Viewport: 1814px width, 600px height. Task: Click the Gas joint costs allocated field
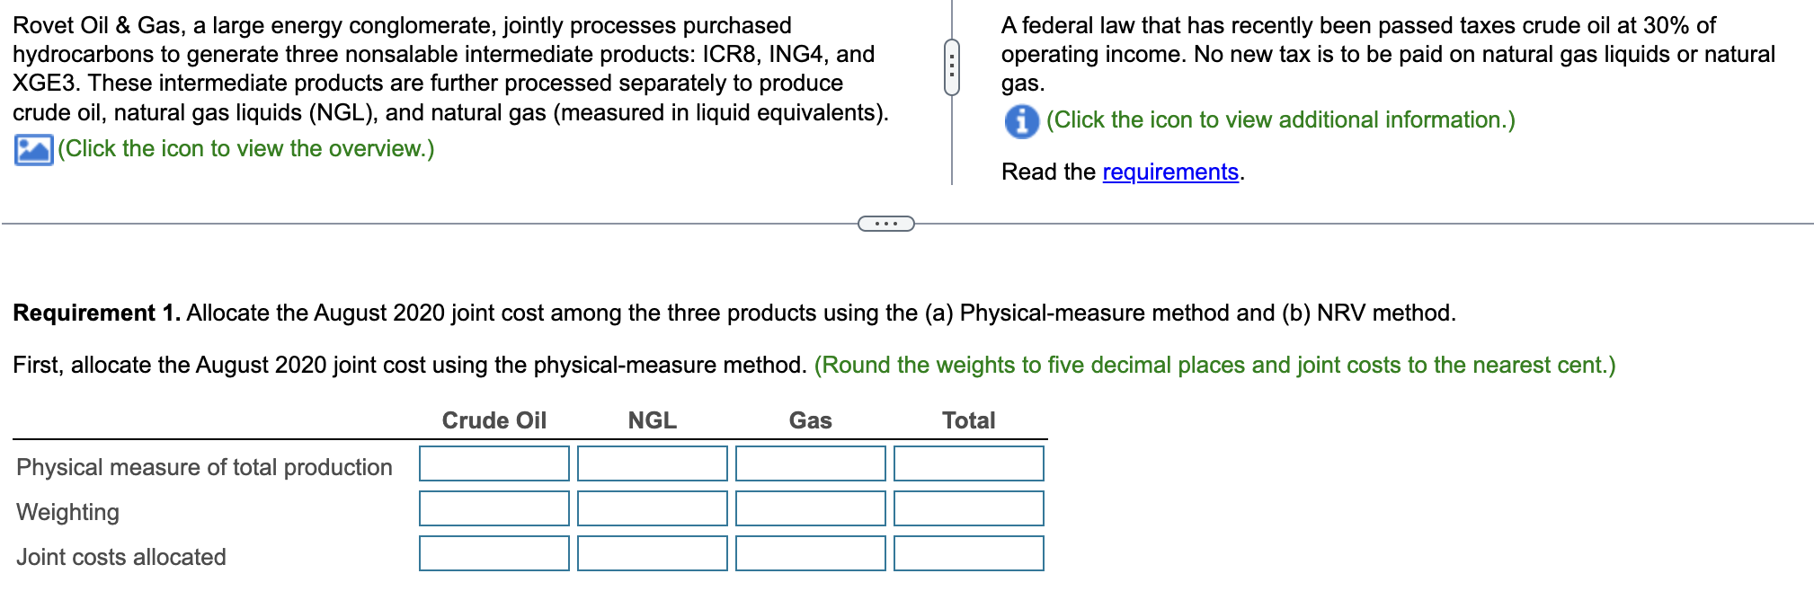809,553
